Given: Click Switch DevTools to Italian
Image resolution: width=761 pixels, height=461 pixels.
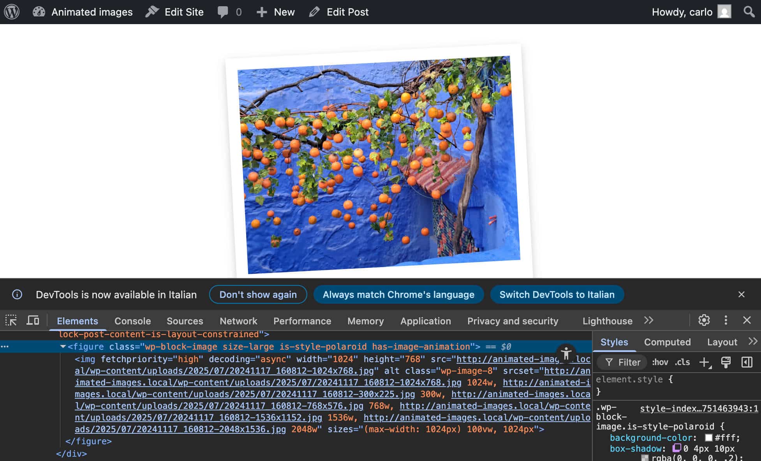Looking at the screenshot, I should pos(557,294).
